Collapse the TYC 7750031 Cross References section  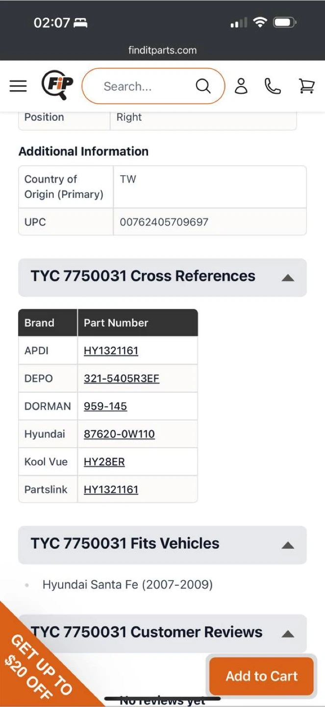click(x=288, y=277)
